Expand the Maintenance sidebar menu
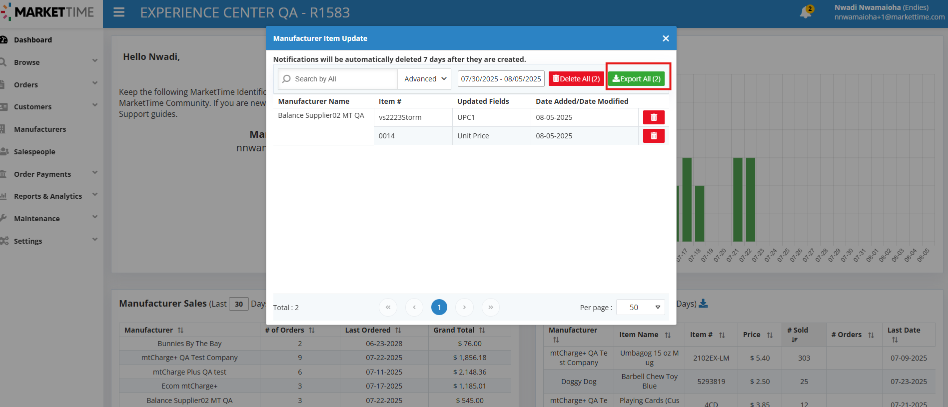This screenshot has width=948, height=407. (95, 217)
